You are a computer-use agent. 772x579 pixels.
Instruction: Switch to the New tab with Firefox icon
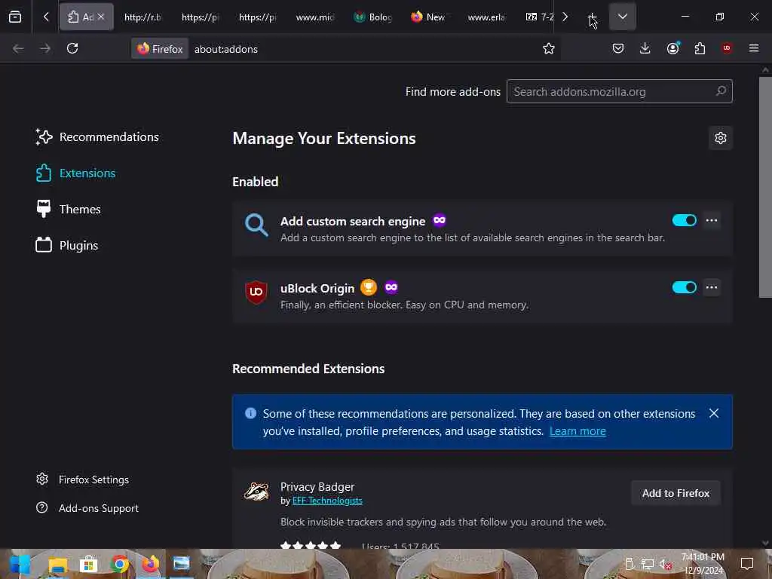(x=428, y=17)
